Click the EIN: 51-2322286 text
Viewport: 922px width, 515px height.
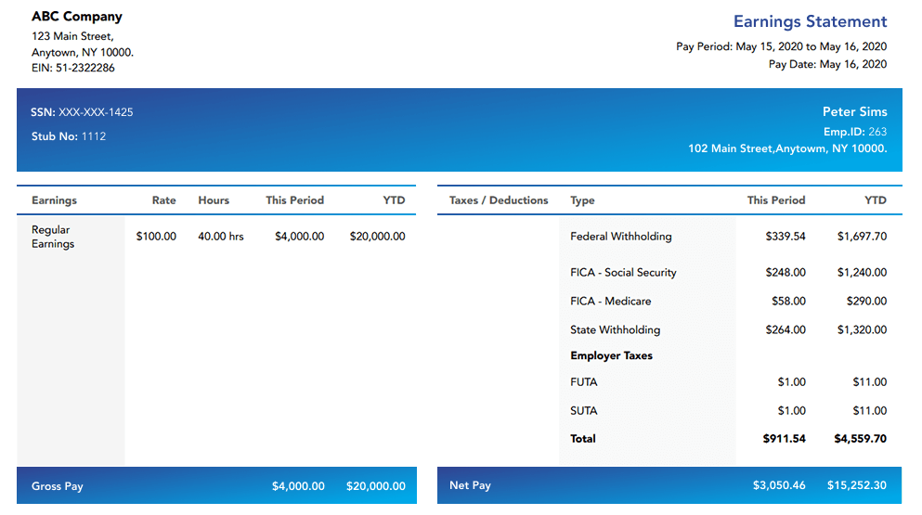[73, 68]
